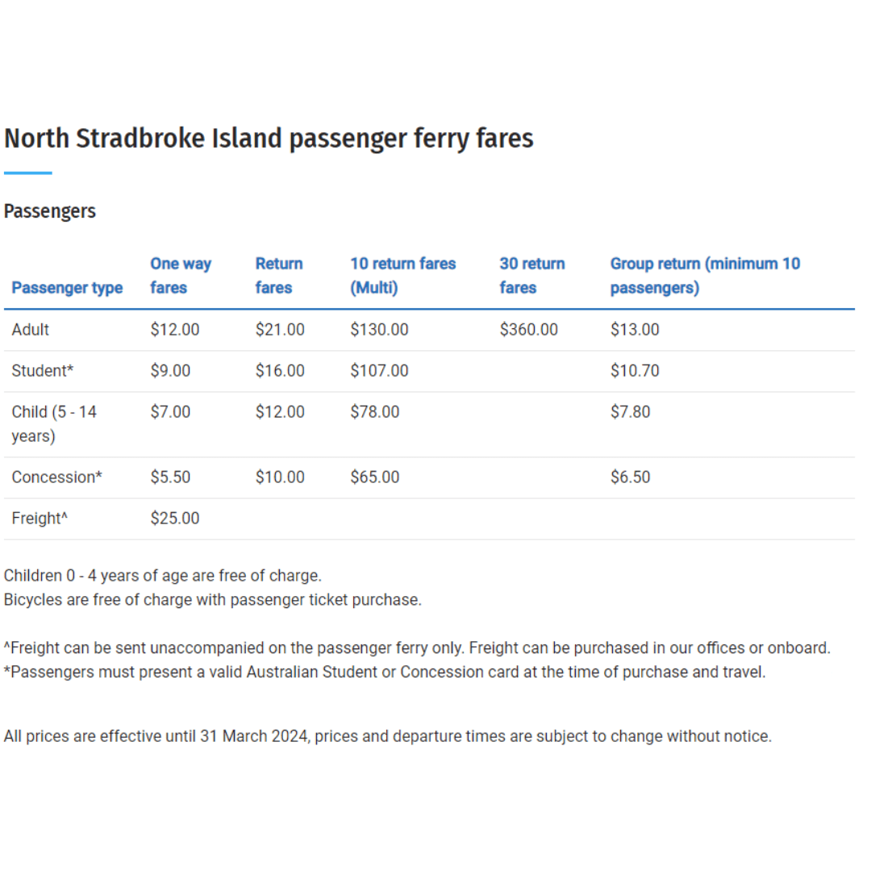Click the $360.00 adult 30 return fare

(x=528, y=330)
